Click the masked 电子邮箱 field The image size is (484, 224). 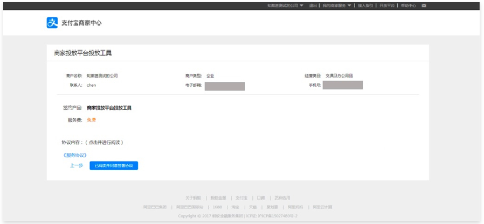click(x=225, y=86)
